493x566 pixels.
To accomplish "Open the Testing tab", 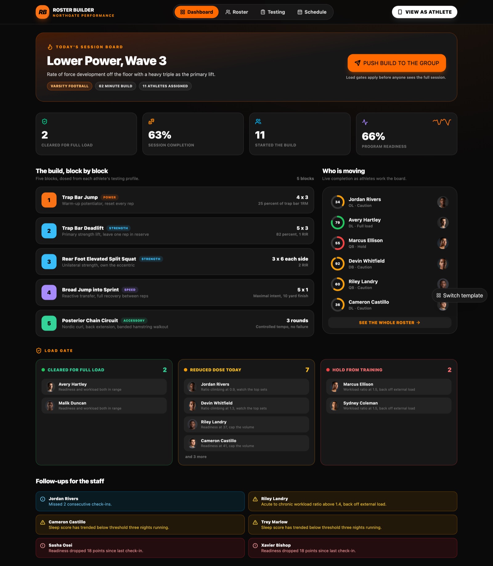I will click(273, 12).
